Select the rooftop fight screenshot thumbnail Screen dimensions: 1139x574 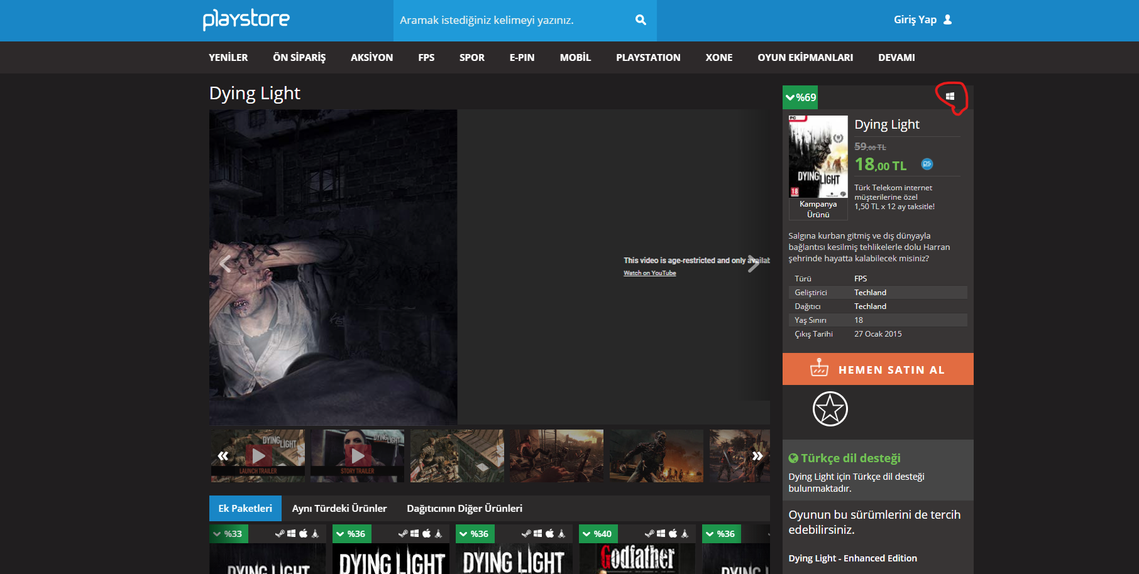click(556, 456)
